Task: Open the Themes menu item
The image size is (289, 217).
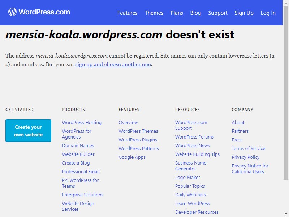Action: tap(154, 13)
